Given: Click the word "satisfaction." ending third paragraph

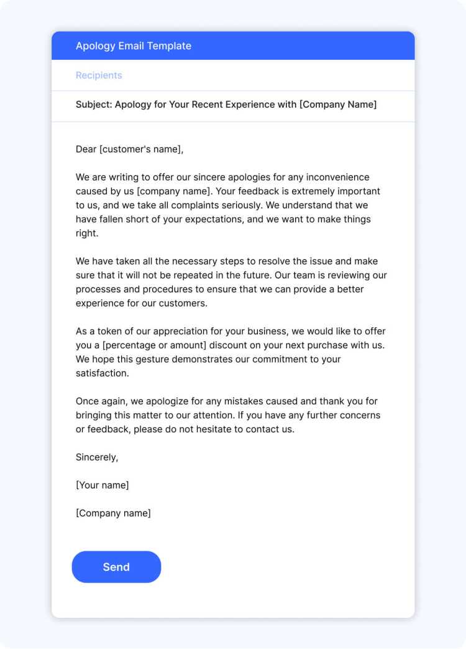Looking at the screenshot, I should tap(103, 373).
